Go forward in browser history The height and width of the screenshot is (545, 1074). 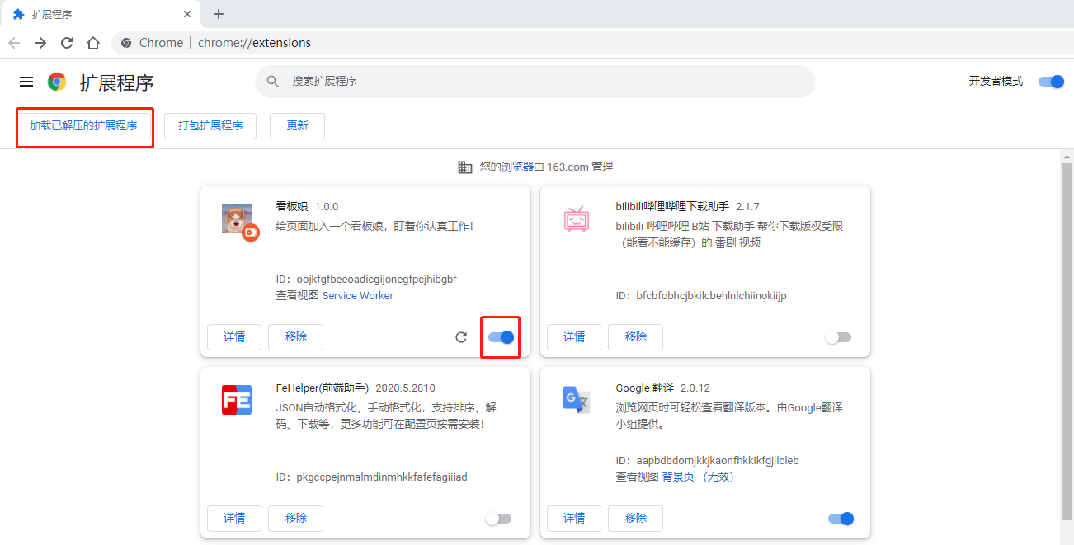[40, 43]
